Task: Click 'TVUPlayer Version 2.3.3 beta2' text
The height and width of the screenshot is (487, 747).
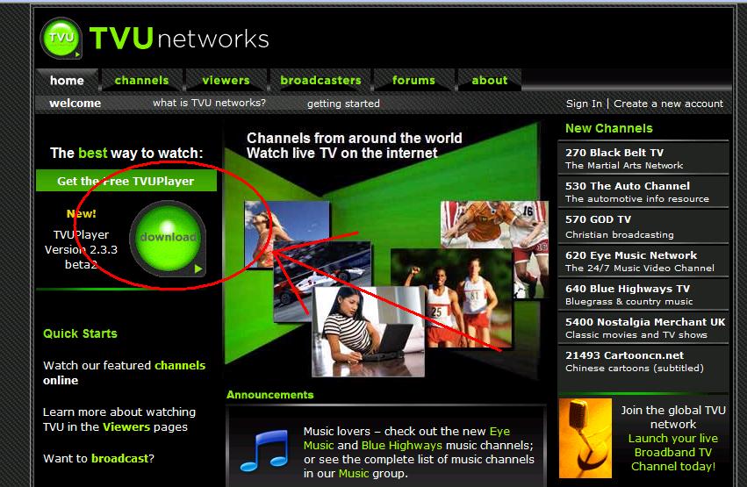Action: [81, 249]
